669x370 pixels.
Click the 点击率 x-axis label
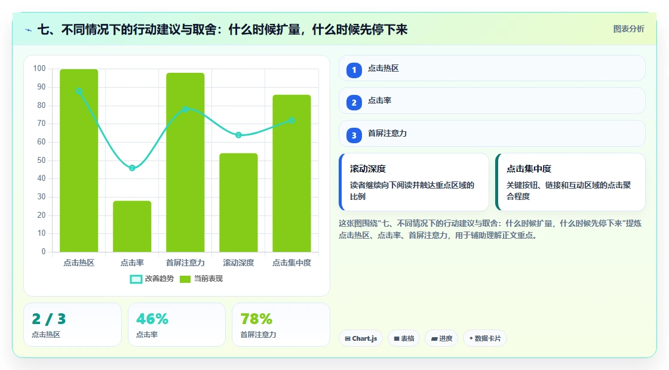132,263
